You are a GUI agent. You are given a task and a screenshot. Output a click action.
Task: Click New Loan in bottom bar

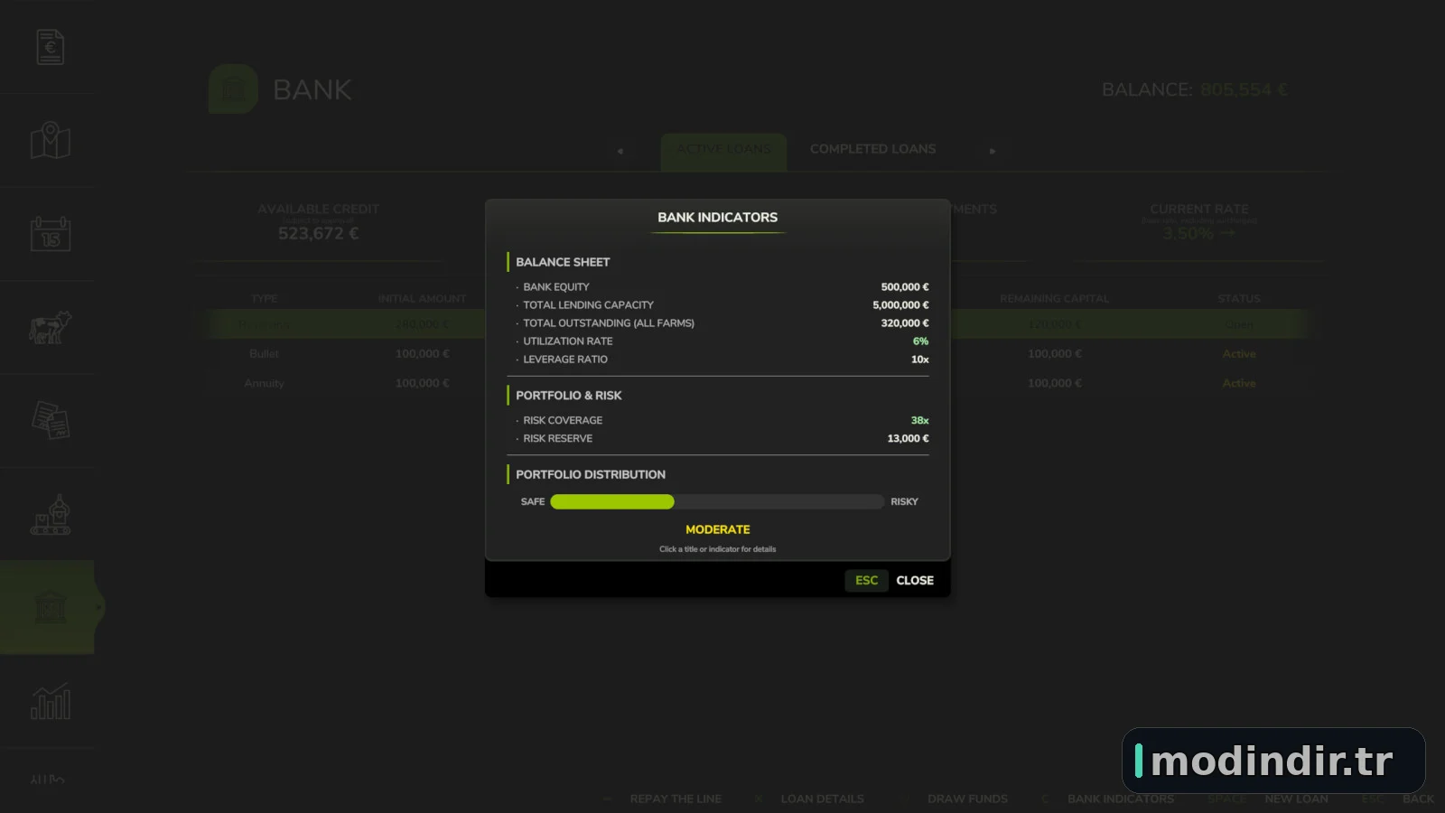coord(1296,799)
